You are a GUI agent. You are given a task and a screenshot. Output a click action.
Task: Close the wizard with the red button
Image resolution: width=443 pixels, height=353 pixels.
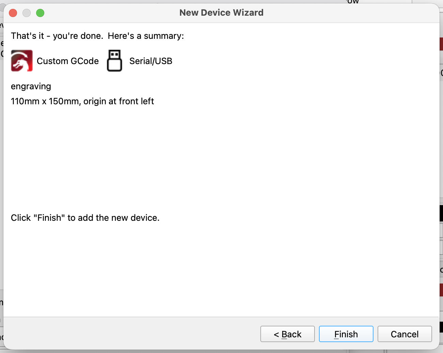13,13
